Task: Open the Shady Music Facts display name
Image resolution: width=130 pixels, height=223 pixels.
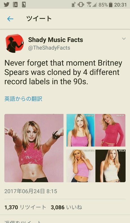Action: [x=55, y=40]
